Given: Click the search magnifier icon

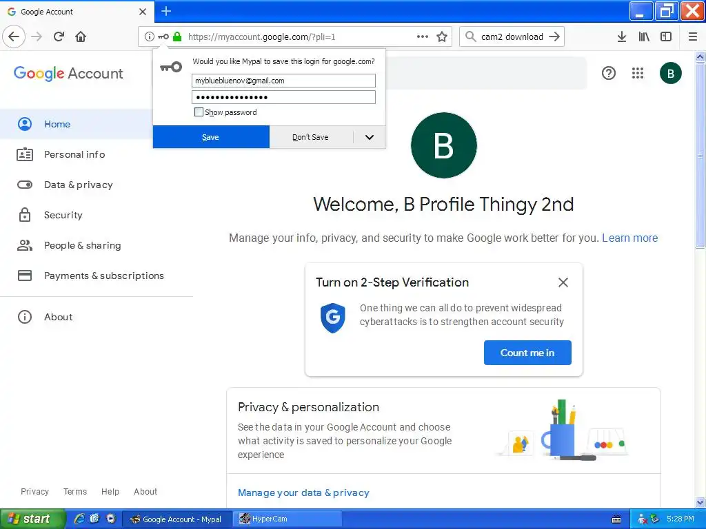Looking at the screenshot, I should [x=470, y=37].
